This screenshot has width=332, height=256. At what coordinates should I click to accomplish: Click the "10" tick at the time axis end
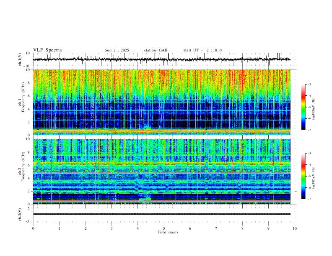click(295, 228)
